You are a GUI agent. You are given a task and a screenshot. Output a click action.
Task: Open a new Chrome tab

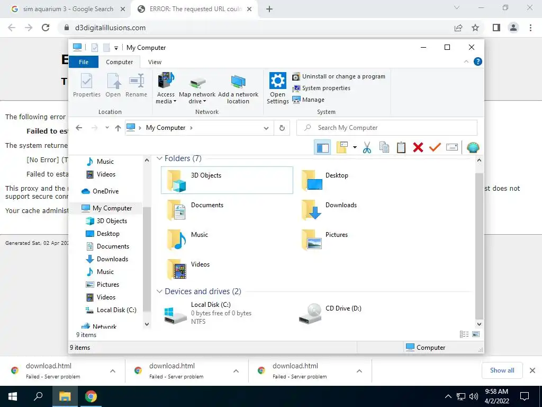269,10
